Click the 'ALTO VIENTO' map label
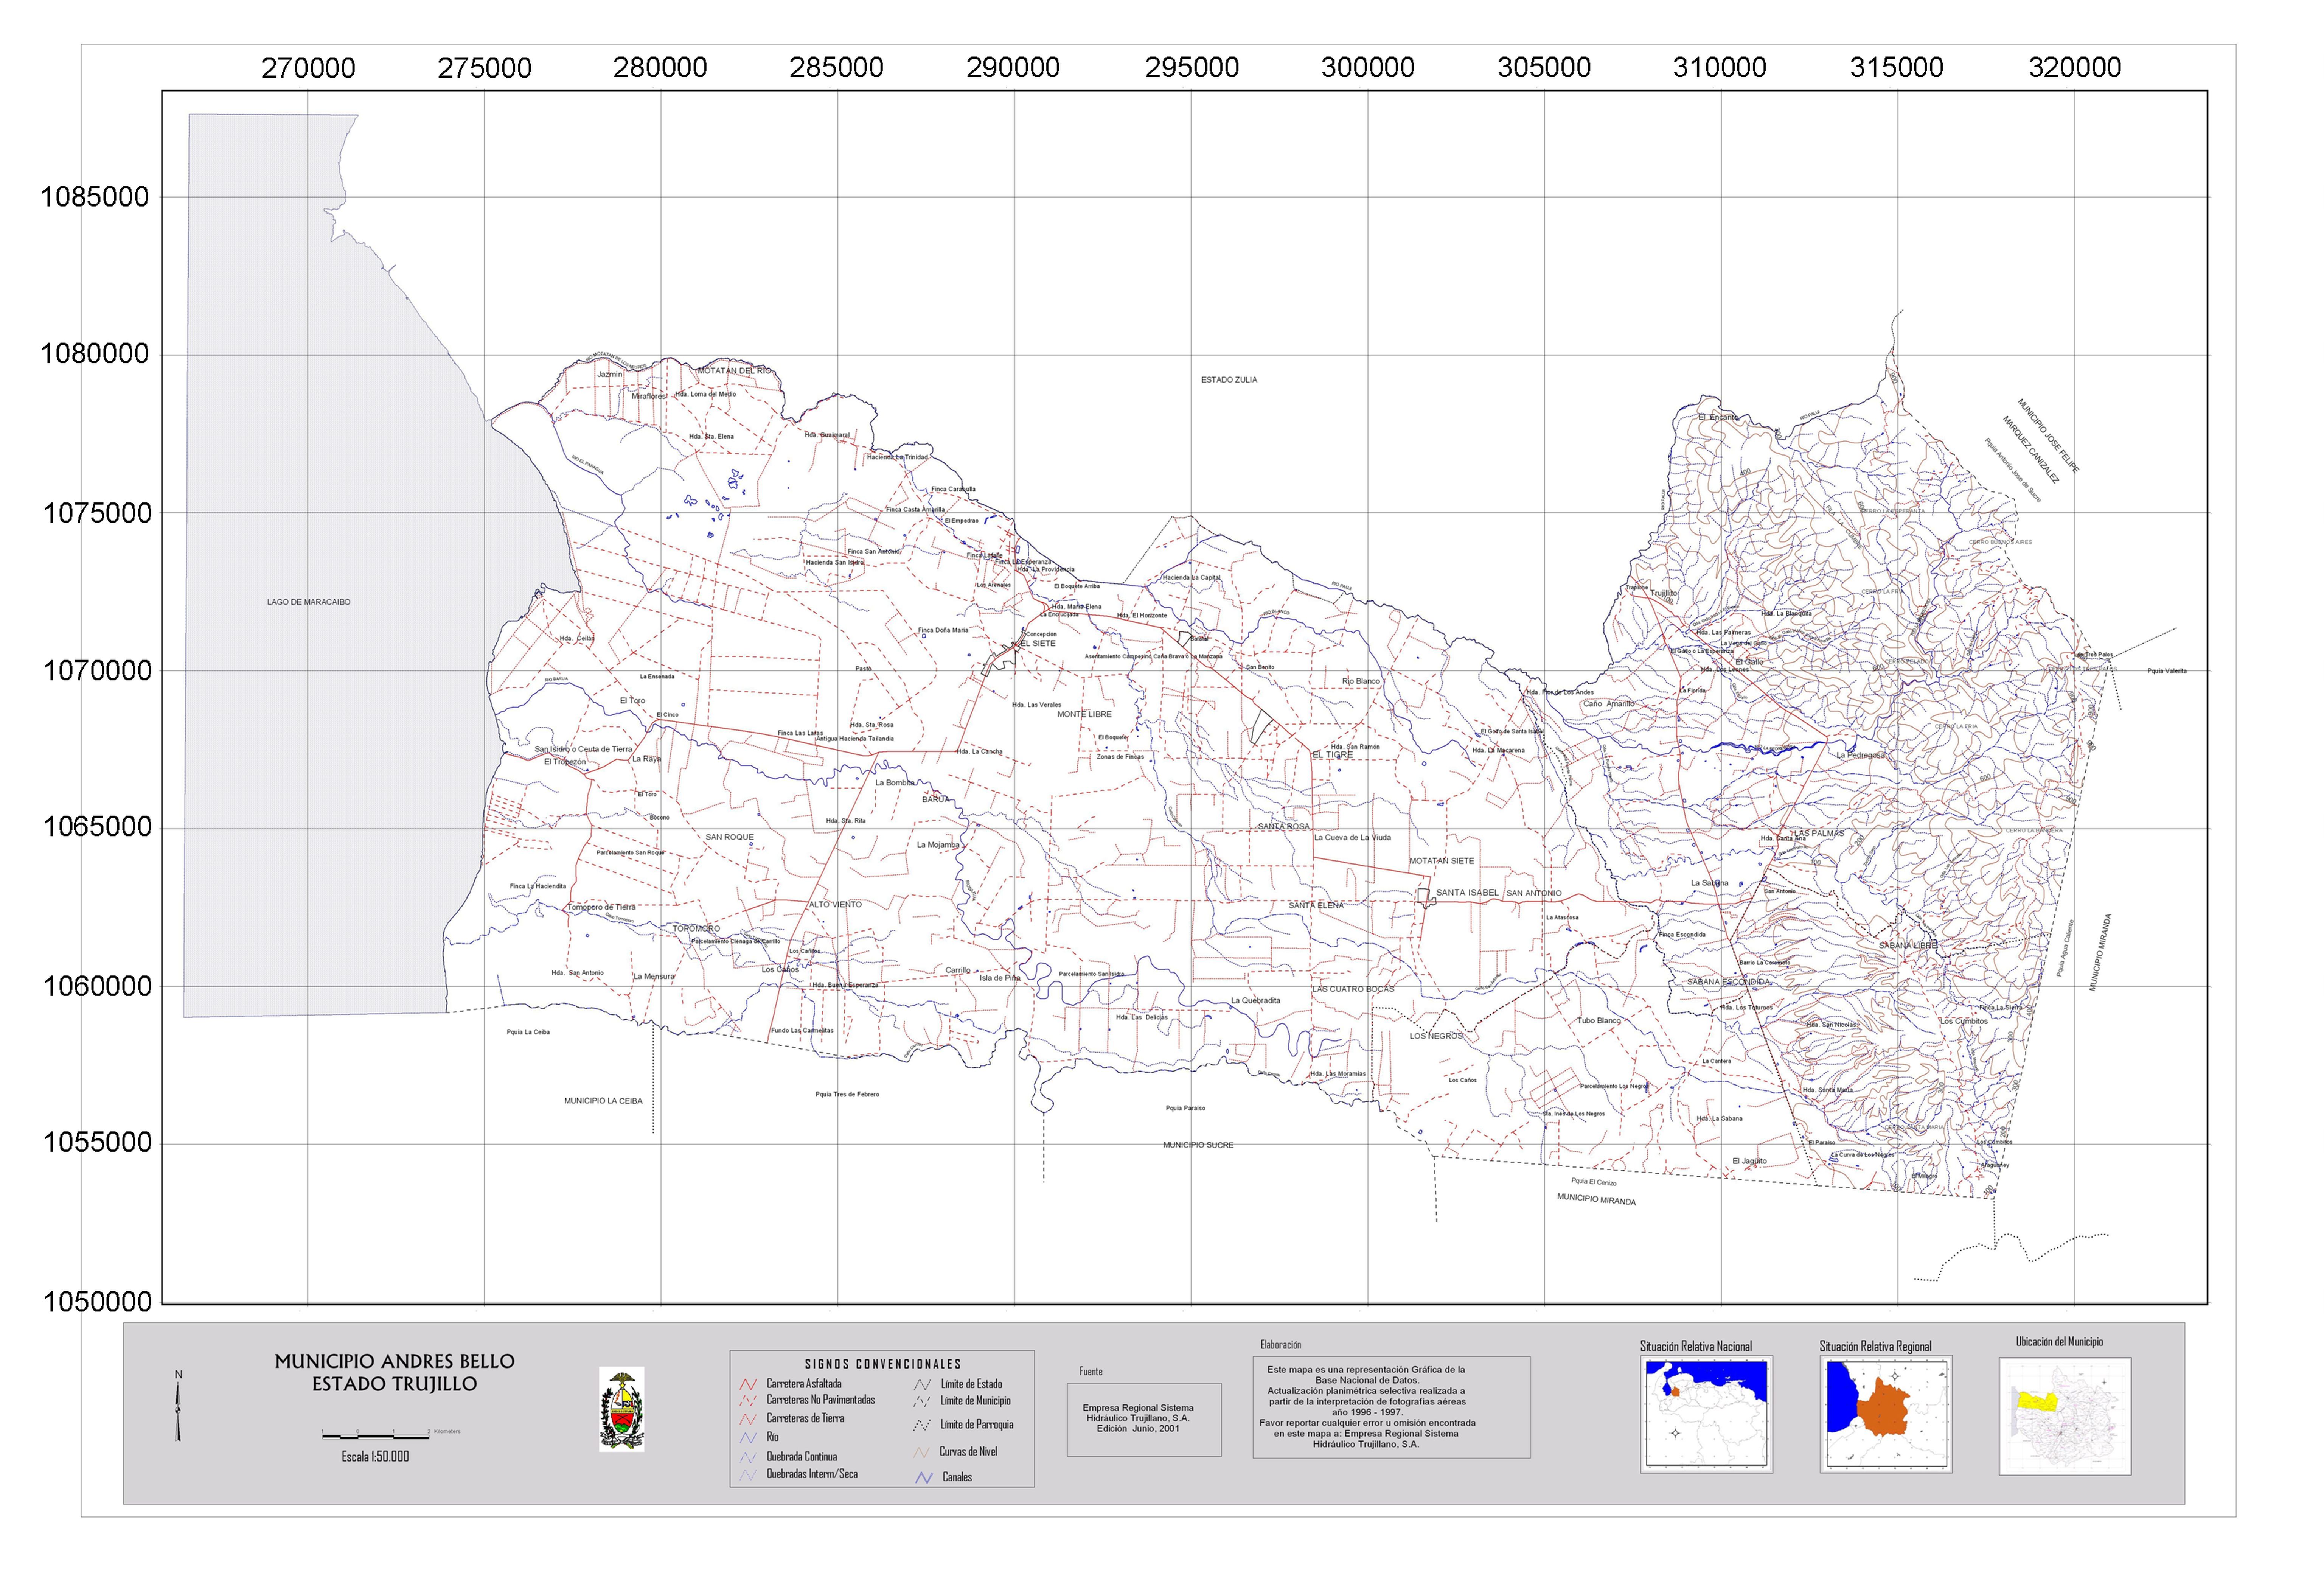 (x=835, y=905)
